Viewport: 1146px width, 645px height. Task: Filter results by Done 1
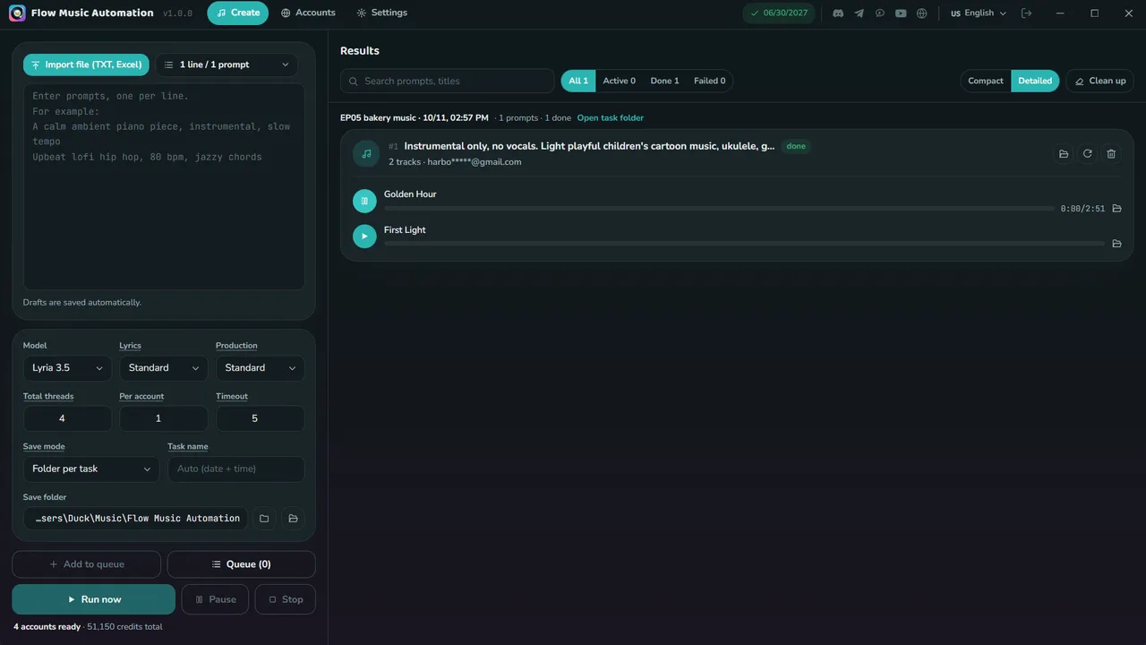click(664, 81)
